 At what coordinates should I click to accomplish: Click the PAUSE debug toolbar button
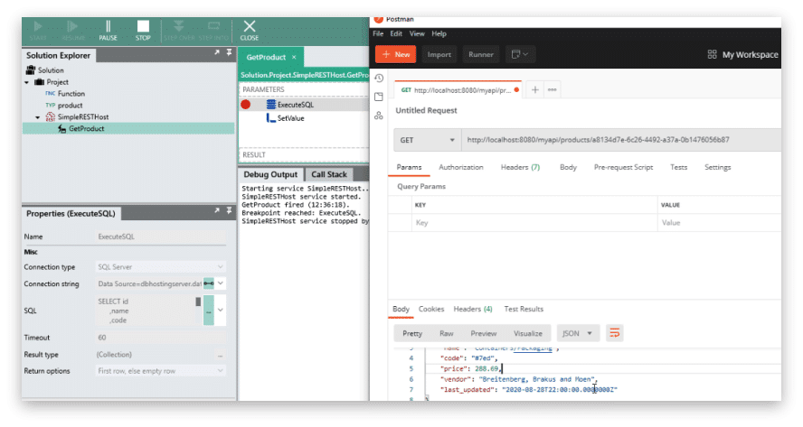pyautogui.click(x=108, y=31)
